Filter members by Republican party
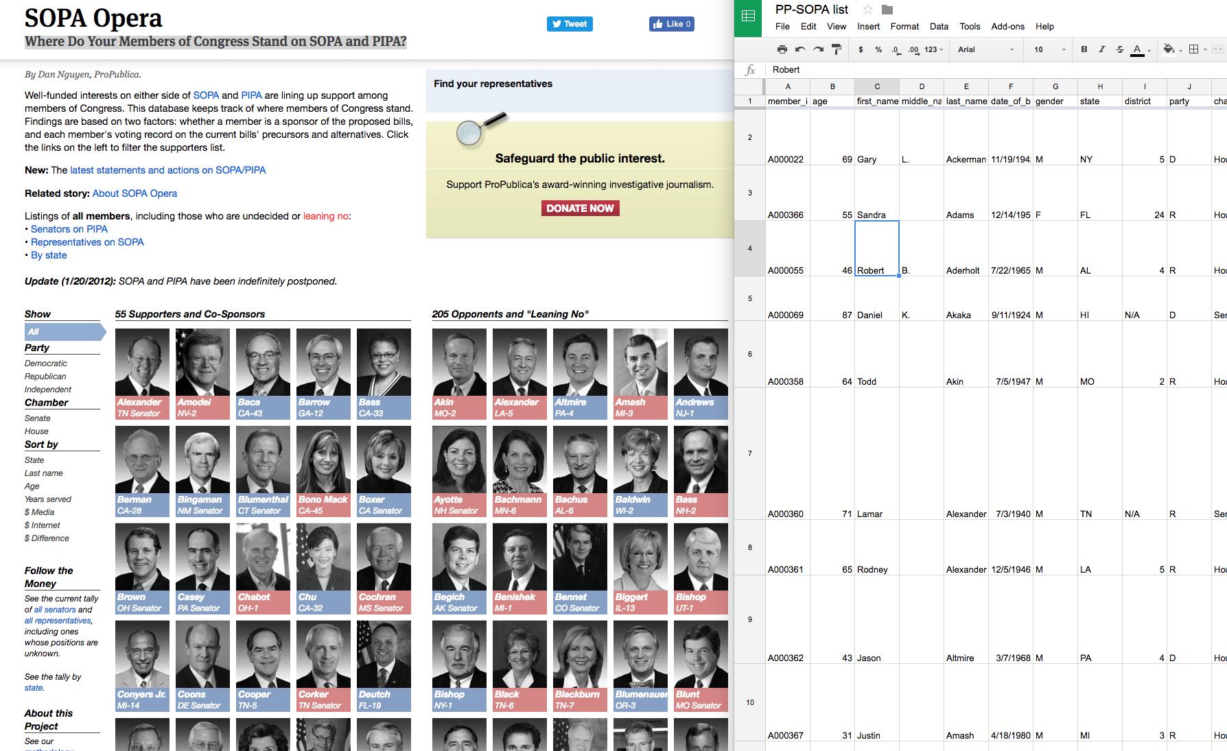The image size is (1227, 751). [45, 377]
